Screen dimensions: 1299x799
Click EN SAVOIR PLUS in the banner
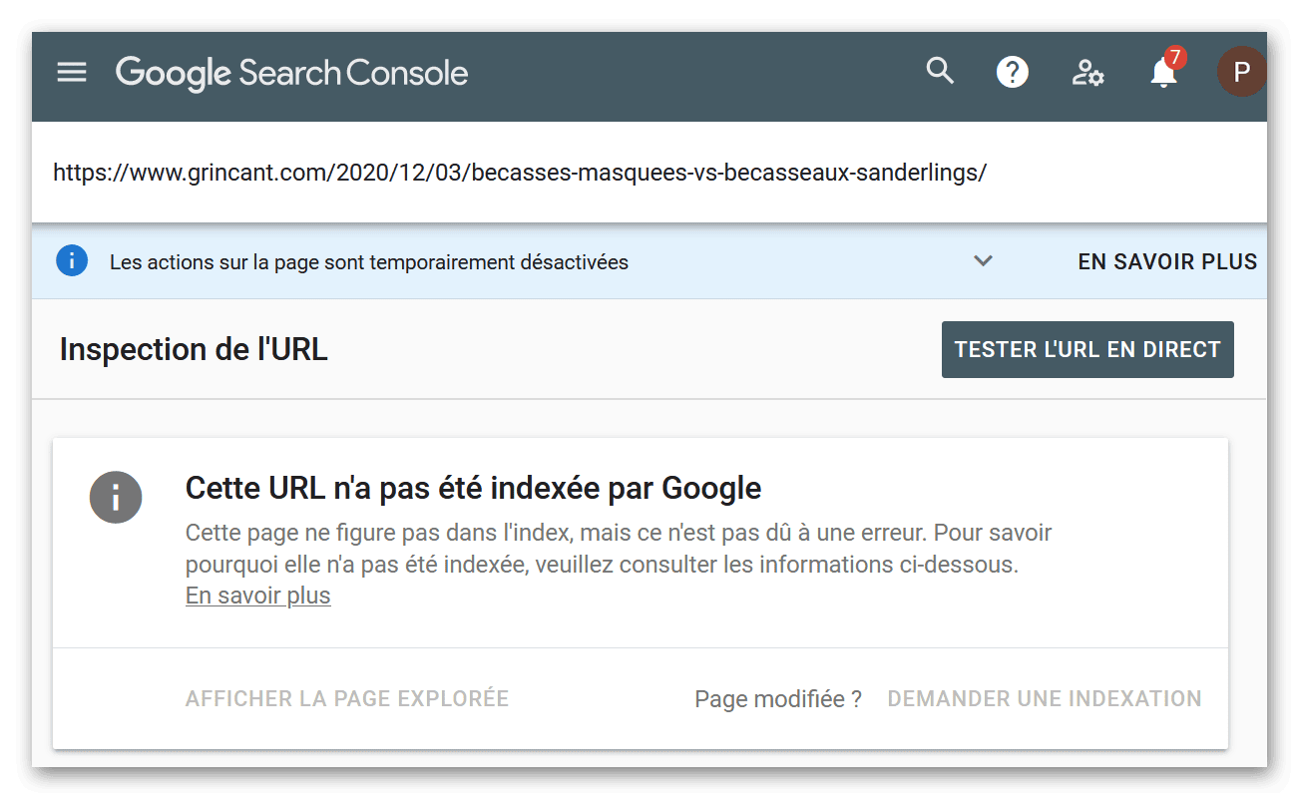click(x=1167, y=262)
